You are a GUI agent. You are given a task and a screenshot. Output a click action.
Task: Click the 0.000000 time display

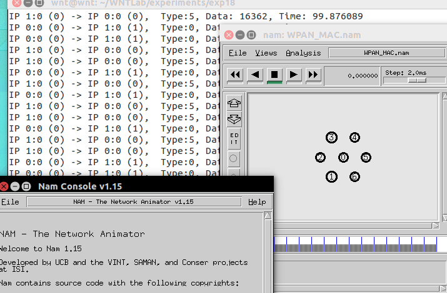353,76
